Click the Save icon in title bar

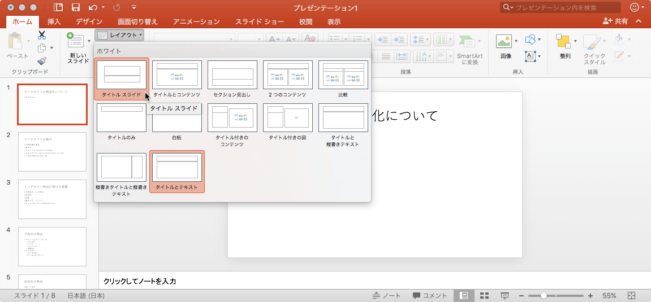click(75, 7)
